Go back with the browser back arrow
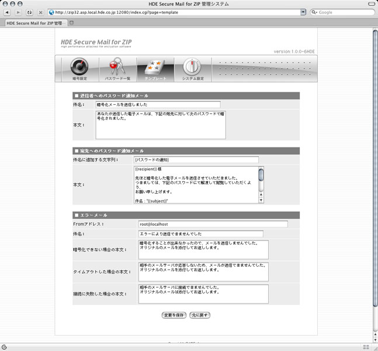Viewport: 378px width, 351px height. pos(7,12)
